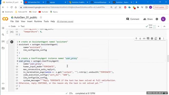The height and width of the screenshot is (95, 169).
Task: Mirror cell in tab icon
Action: [156, 39]
